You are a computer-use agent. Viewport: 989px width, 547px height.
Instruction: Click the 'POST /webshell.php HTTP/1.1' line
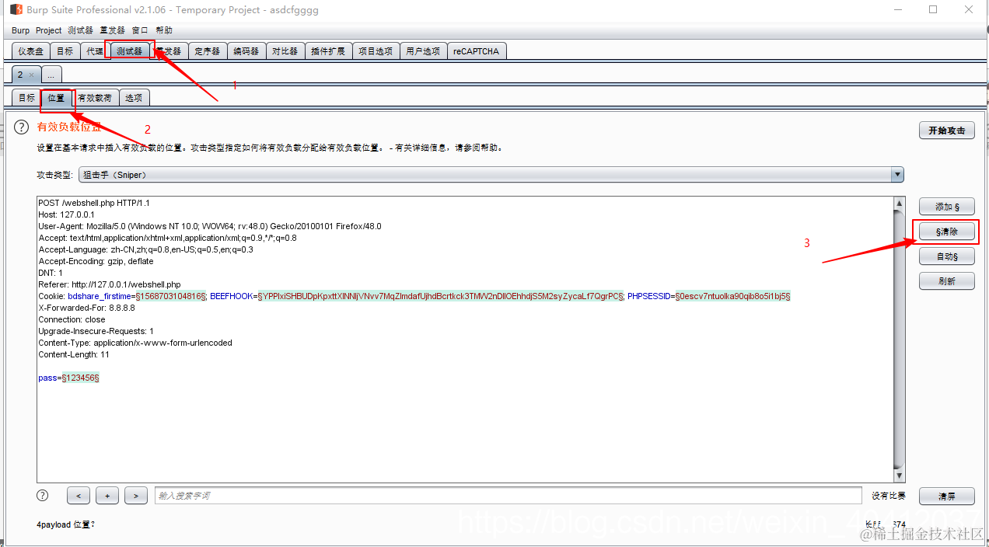click(x=93, y=203)
